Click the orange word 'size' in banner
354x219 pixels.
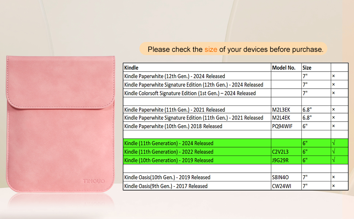(x=211, y=49)
